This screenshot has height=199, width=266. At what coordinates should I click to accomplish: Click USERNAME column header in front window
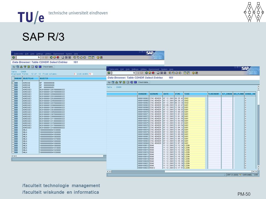(156, 94)
